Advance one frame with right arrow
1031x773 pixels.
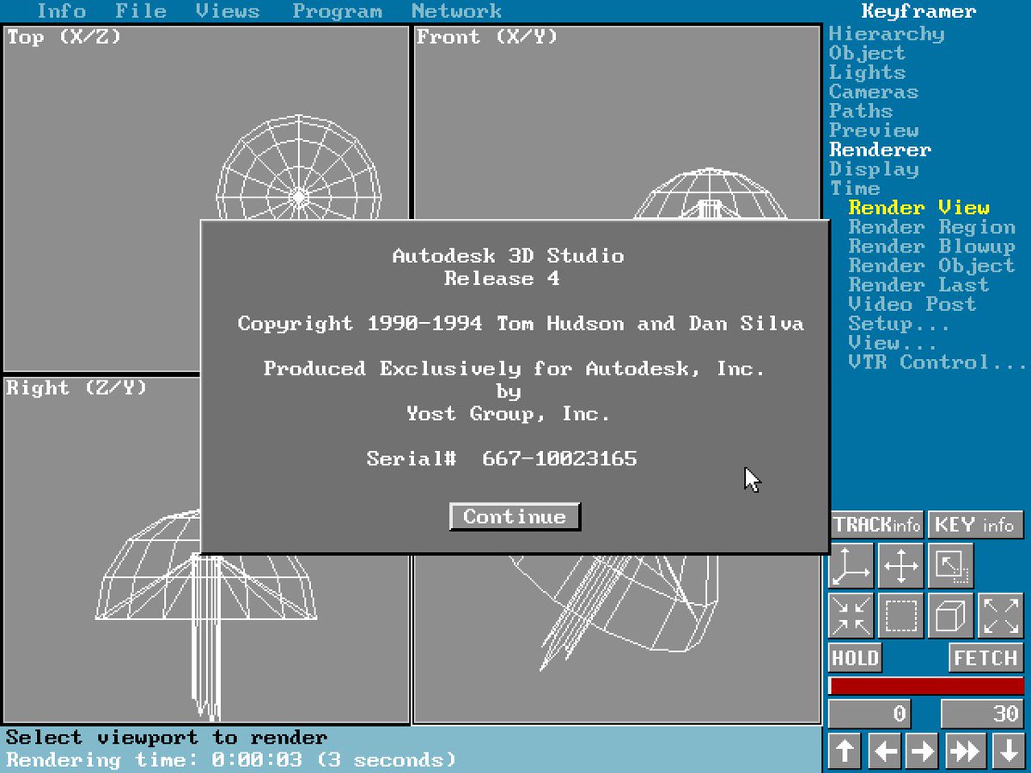[923, 751]
